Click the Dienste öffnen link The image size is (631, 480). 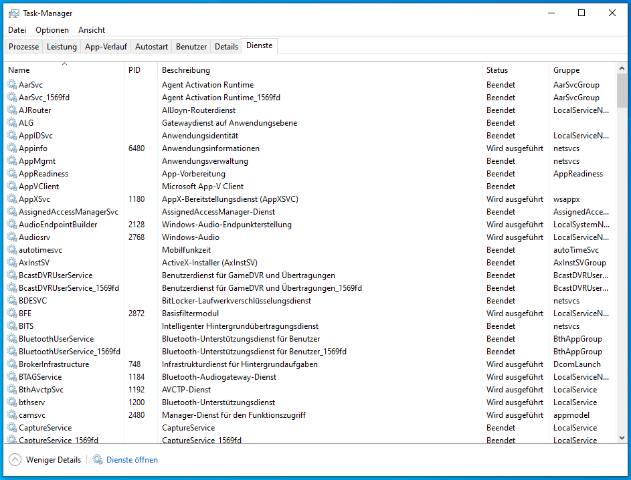pos(132,460)
